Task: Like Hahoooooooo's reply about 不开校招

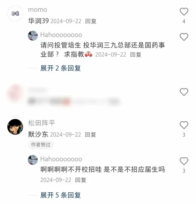Action: click(x=184, y=161)
